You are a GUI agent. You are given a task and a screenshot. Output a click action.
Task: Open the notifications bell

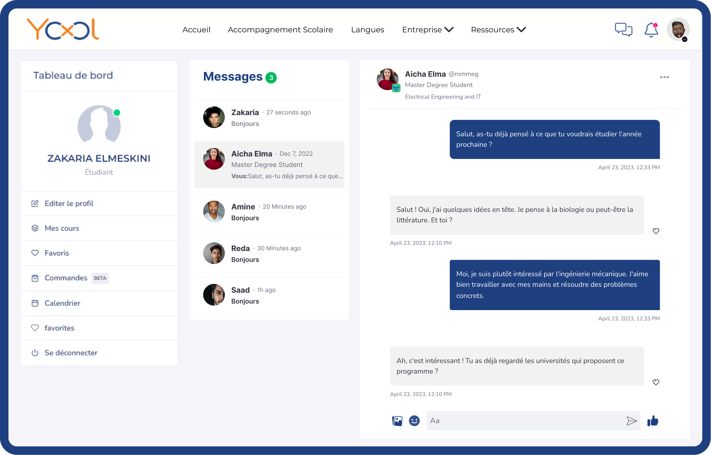click(x=651, y=30)
